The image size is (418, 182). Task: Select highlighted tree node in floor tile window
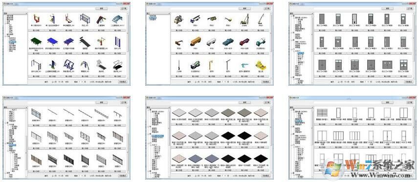(x=157, y=136)
